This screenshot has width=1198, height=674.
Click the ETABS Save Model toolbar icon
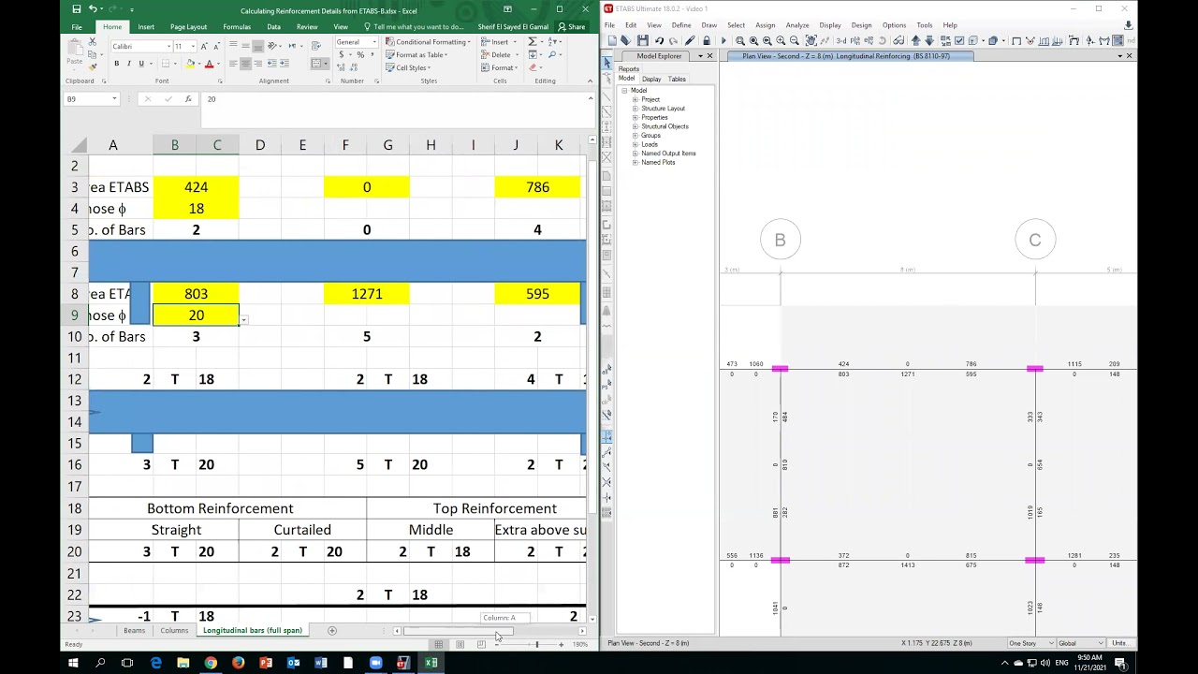[x=642, y=40]
